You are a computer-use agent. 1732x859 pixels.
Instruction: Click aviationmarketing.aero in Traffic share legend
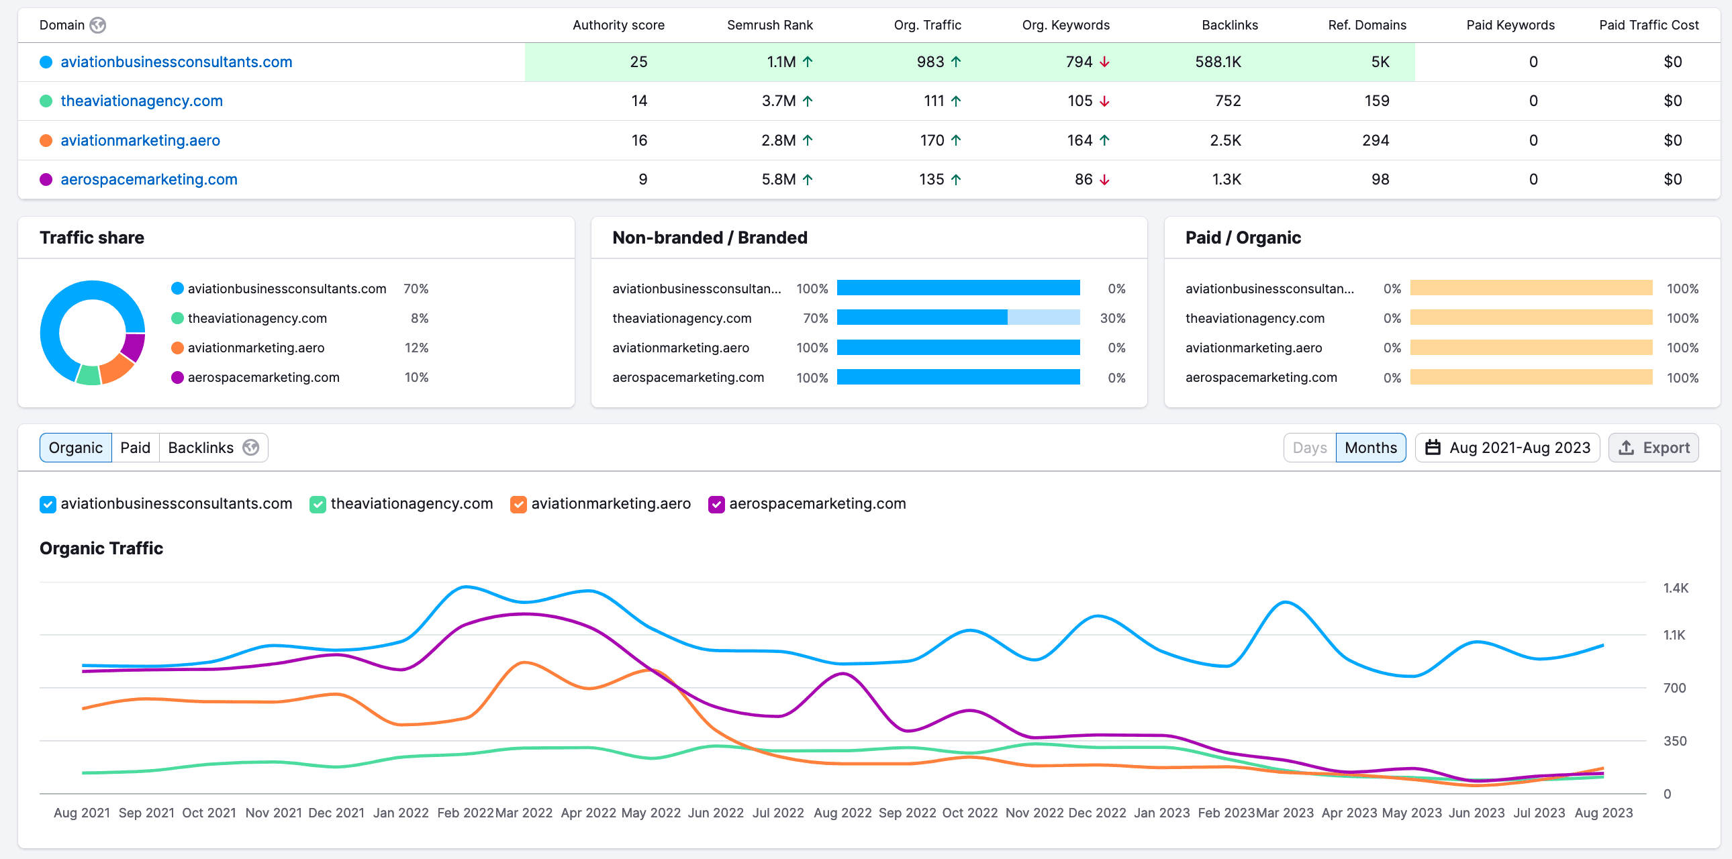pyautogui.click(x=256, y=348)
